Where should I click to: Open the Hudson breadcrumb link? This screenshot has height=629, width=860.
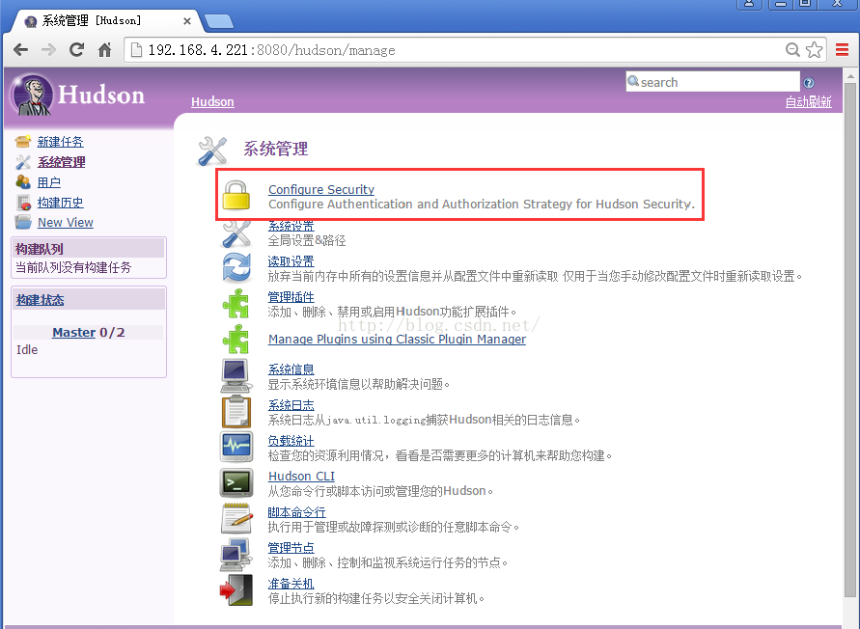(x=212, y=102)
